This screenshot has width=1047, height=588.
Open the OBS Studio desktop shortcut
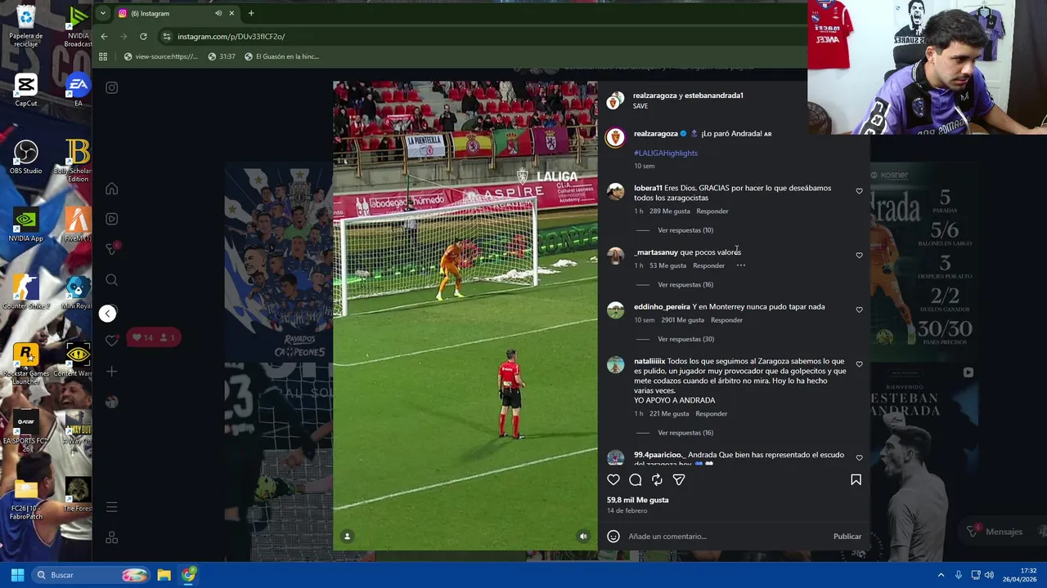pyautogui.click(x=26, y=158)
